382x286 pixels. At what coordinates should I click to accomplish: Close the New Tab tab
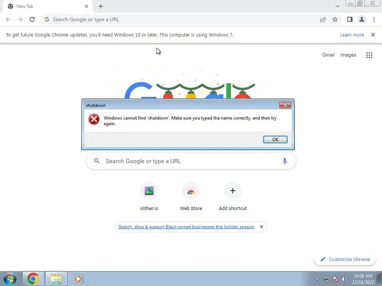[87, 6]
